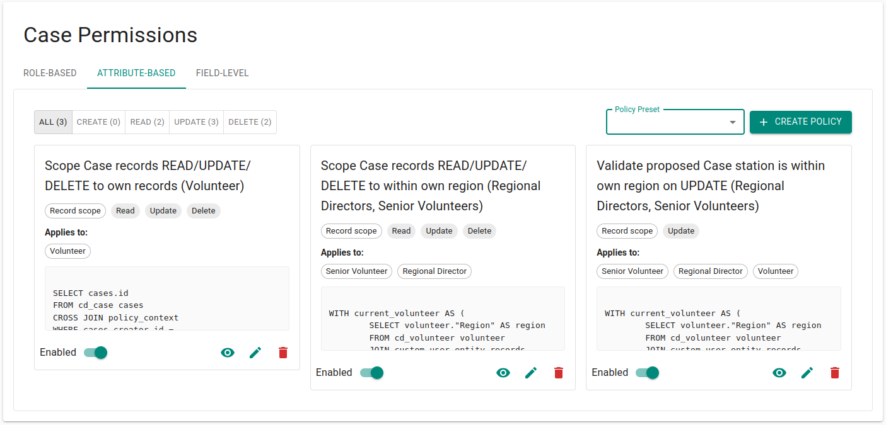Click Record scope chip on within own region card

[351, 231]
